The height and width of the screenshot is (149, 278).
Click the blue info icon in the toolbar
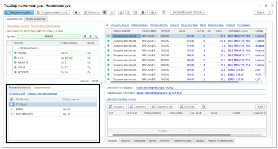(104, 12)
